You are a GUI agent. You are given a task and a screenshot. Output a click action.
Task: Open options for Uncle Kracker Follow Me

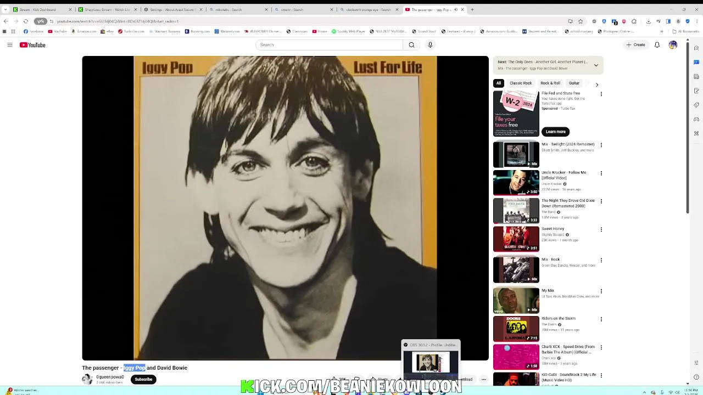(x=601, y=173)
